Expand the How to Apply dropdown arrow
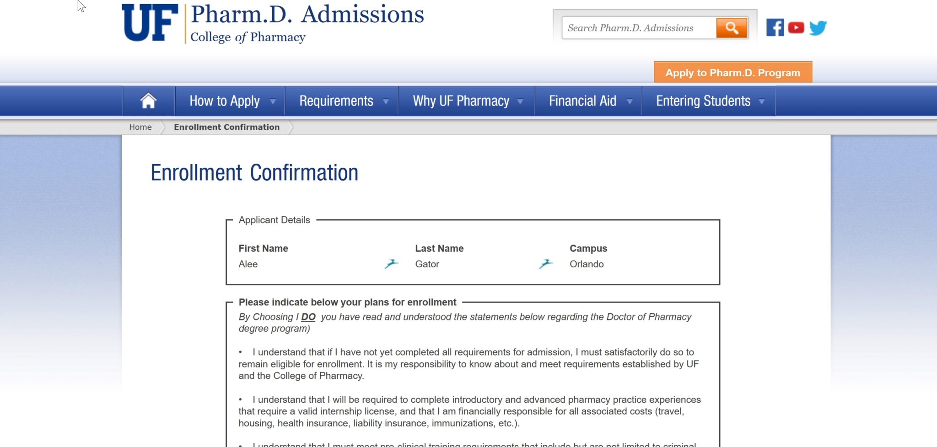 (x=273, y=101)
